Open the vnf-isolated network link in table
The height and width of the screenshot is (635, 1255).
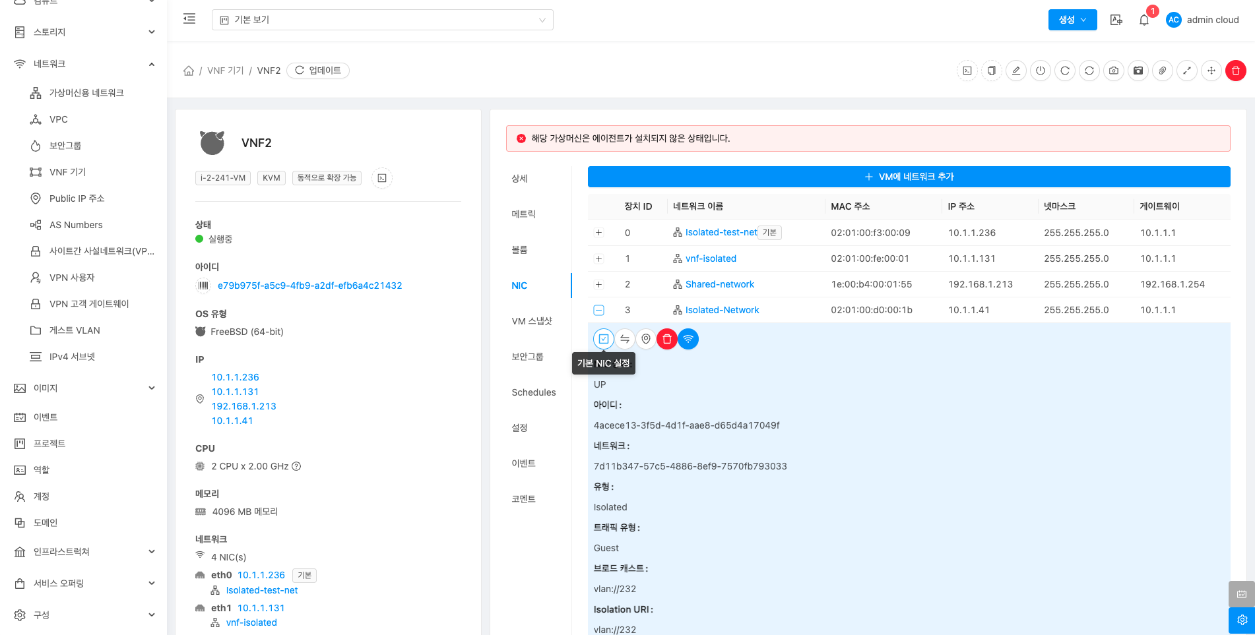[x=711, y=258]
